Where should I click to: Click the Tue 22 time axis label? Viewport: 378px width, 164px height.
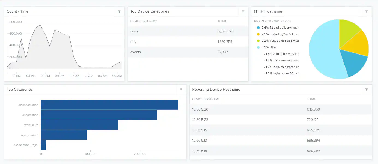point(74,76)
